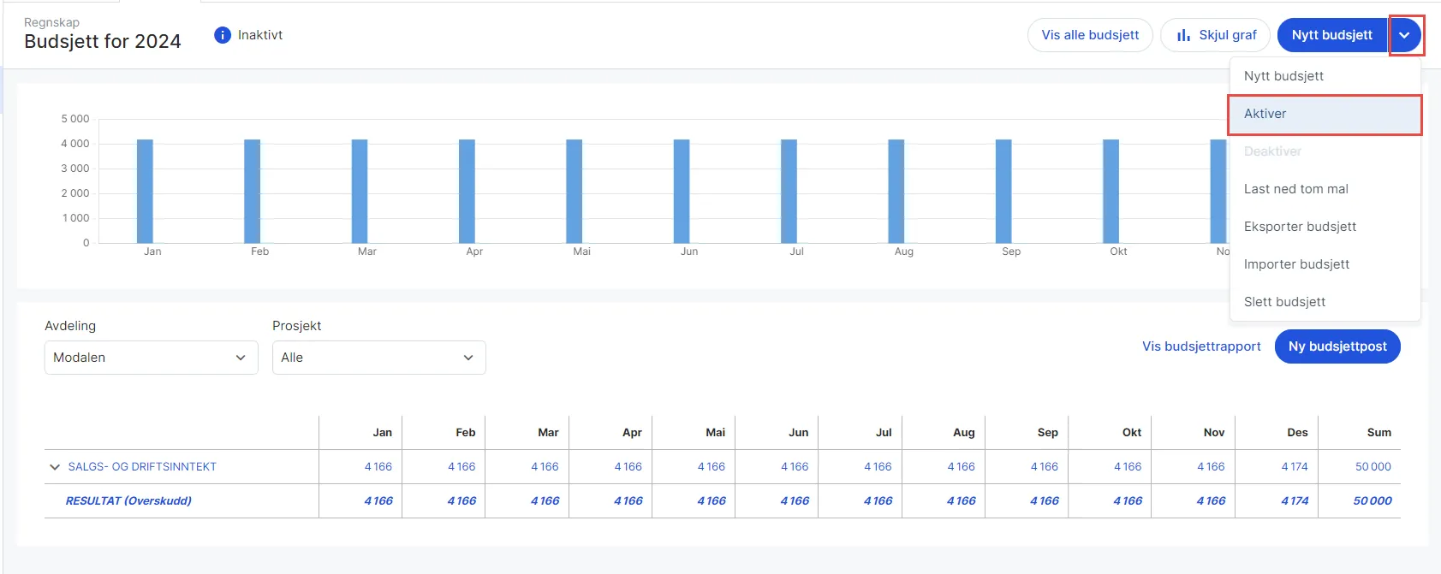Click the blue info icon beside Inaktivt

(223, 35)
